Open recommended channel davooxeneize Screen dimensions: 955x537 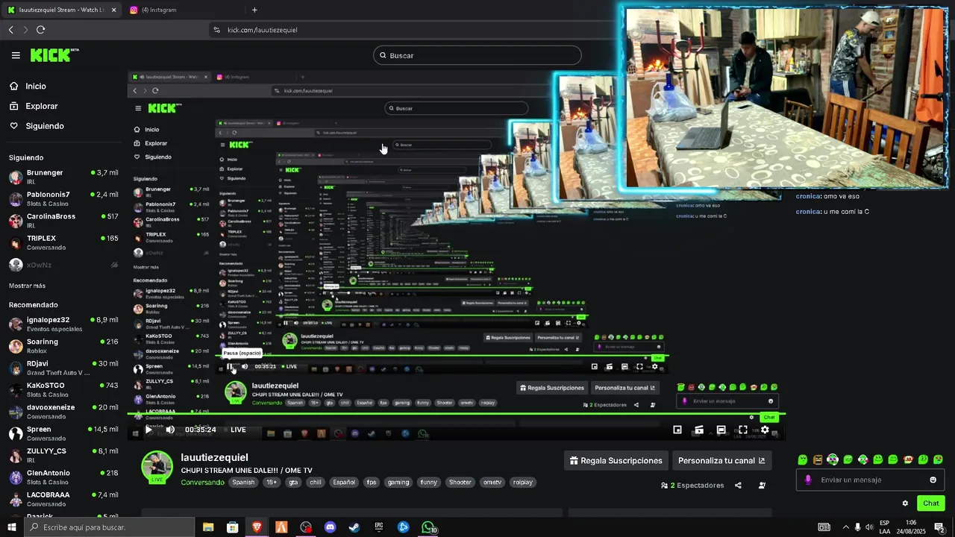coord(63,411)
